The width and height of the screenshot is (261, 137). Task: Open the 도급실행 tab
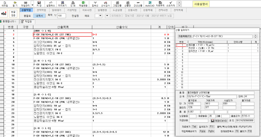(x=117, y=10)
